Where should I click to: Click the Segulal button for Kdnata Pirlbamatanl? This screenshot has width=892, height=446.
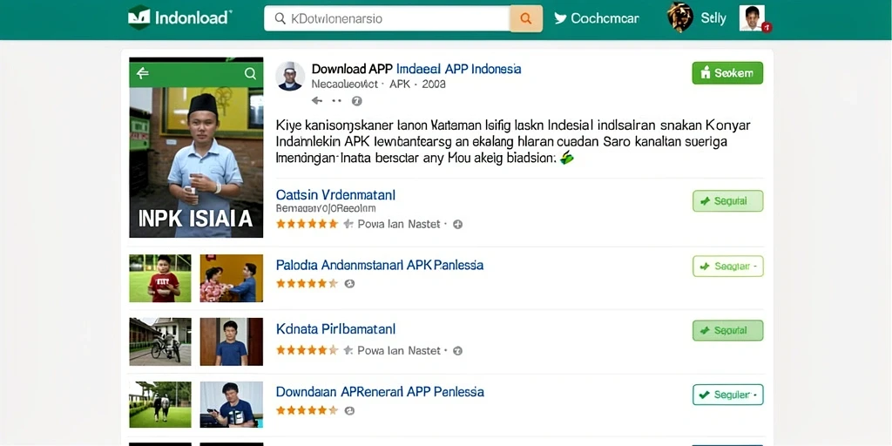(x=727, y=330)
